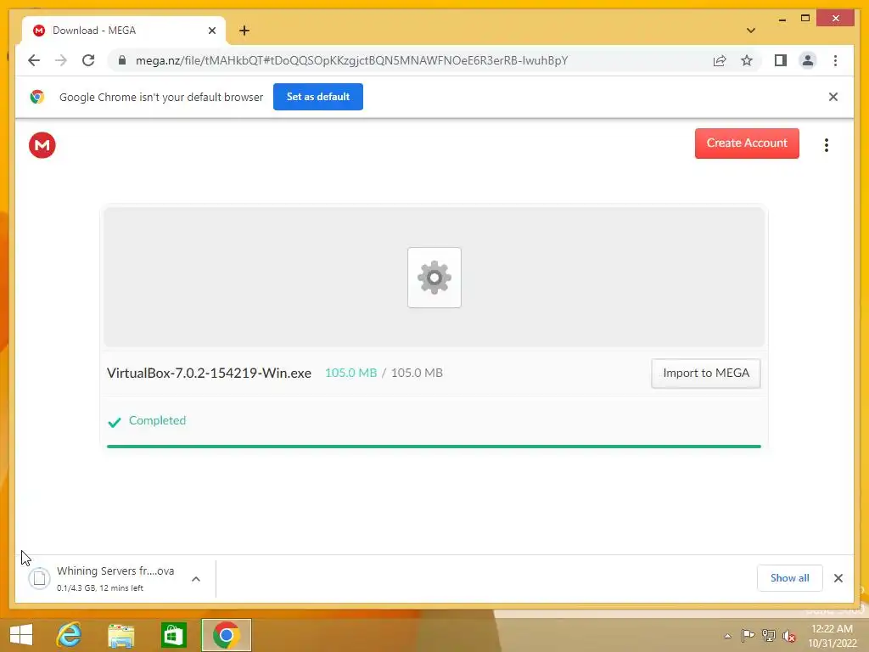Screen dimensions: 869x652
Task: Set Chrome as default browser
Action: 318,97
